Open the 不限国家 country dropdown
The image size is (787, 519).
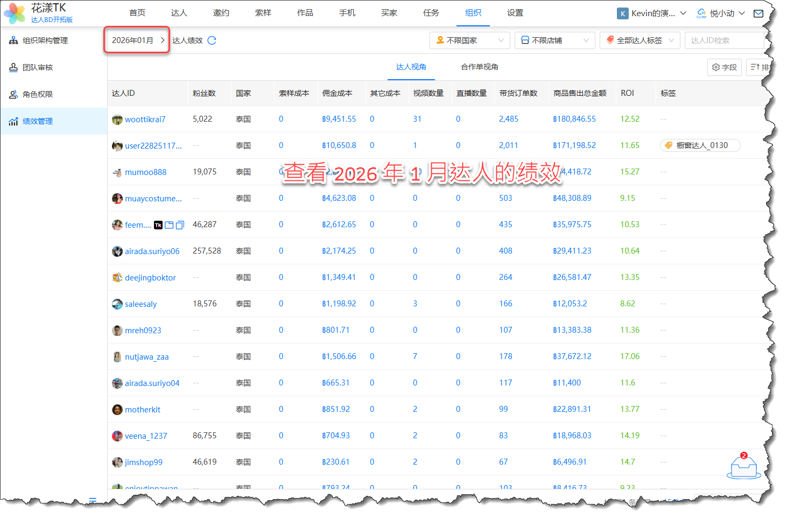click(469, 40)
